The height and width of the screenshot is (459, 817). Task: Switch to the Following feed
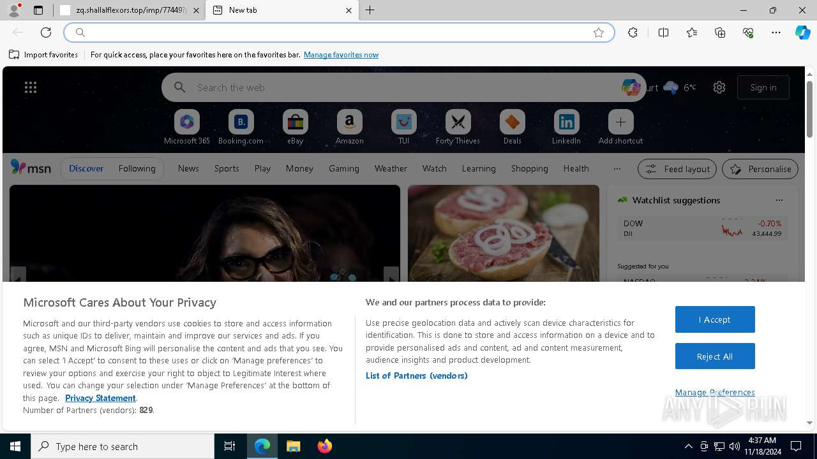click(x=137, y=168)
